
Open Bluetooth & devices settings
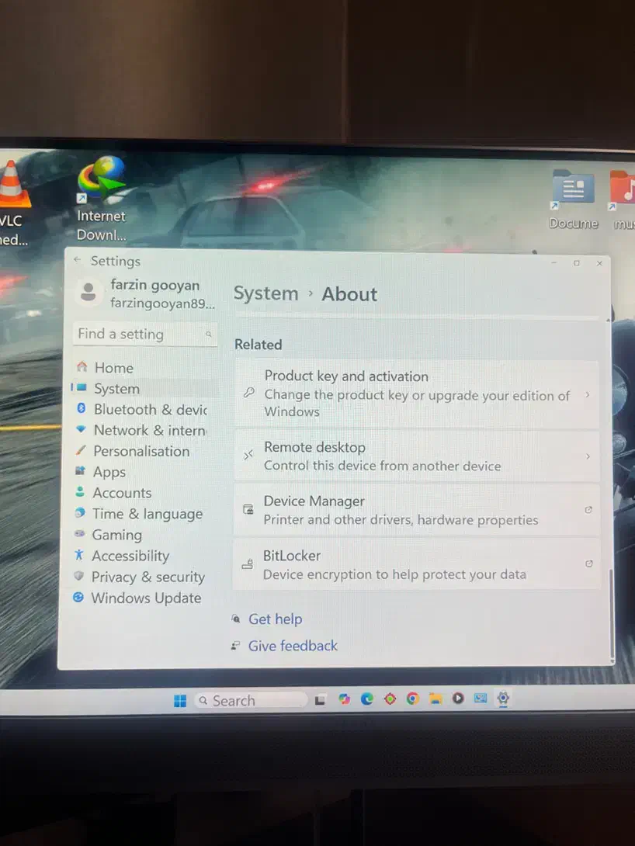[x=142, y=410]
